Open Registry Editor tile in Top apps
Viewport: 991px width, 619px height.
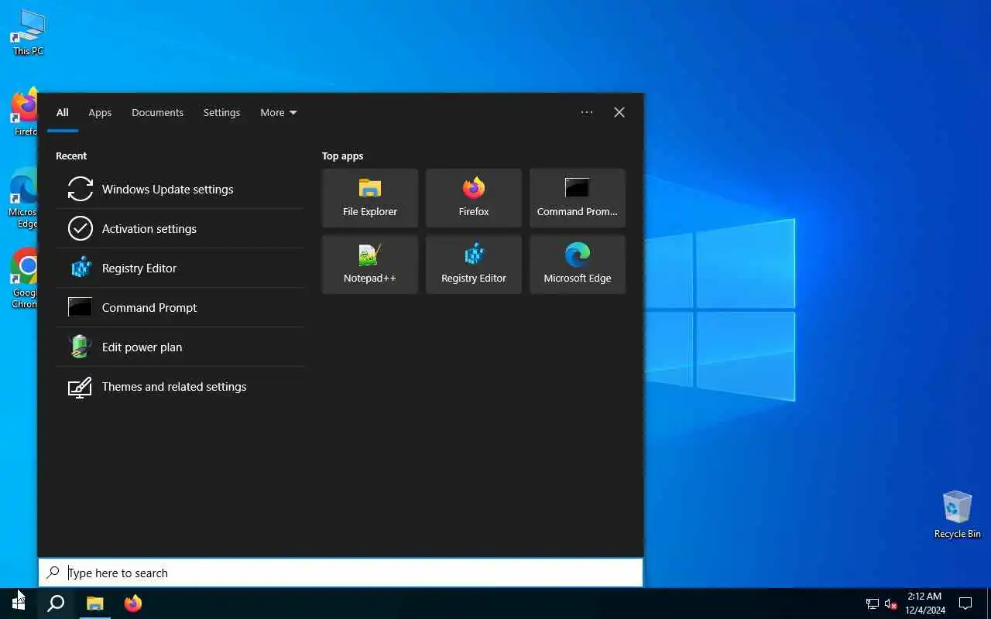tap(474, 265)
